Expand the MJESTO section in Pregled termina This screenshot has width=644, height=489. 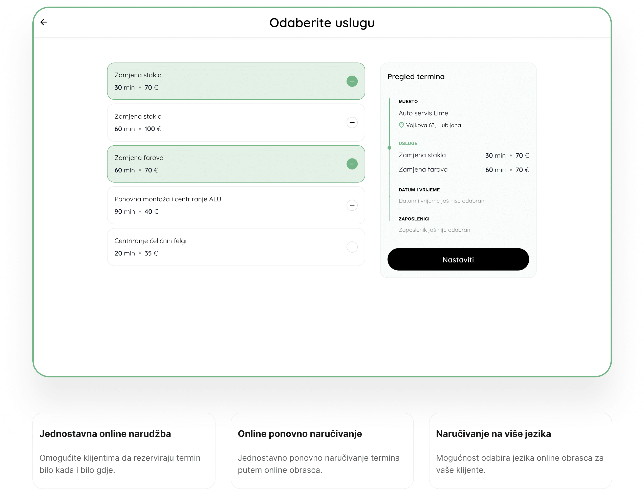[x=408, y=101]
